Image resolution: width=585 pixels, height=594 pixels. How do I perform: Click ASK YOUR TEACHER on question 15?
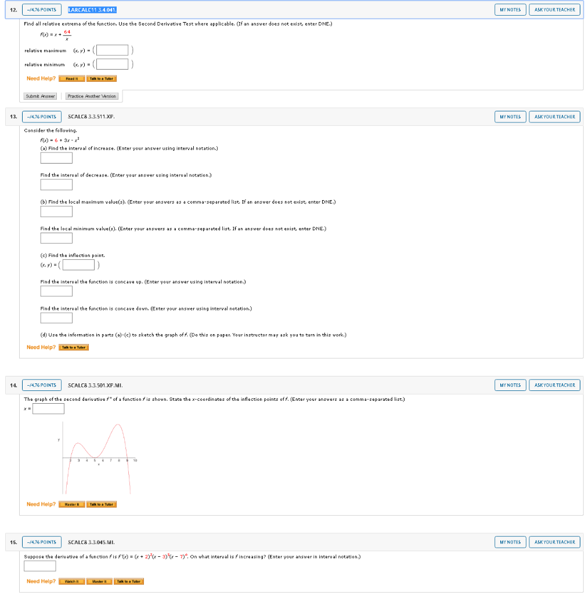coord(554,542)
